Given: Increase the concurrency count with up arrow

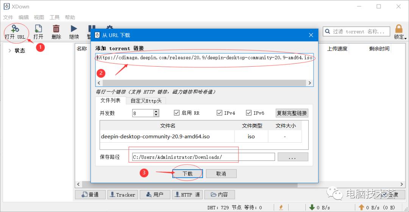Looking at the screenshot, I should click(156, 111).
